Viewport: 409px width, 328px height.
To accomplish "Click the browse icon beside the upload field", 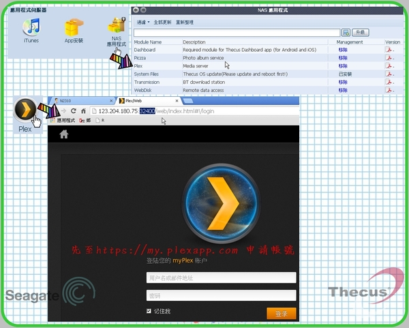I will (346, 33).
